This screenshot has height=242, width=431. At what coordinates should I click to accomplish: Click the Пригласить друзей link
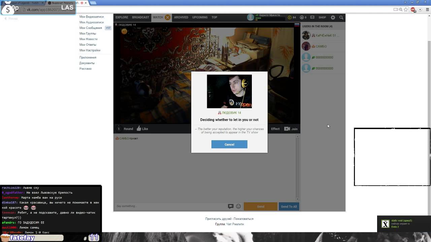coord(218,219)
